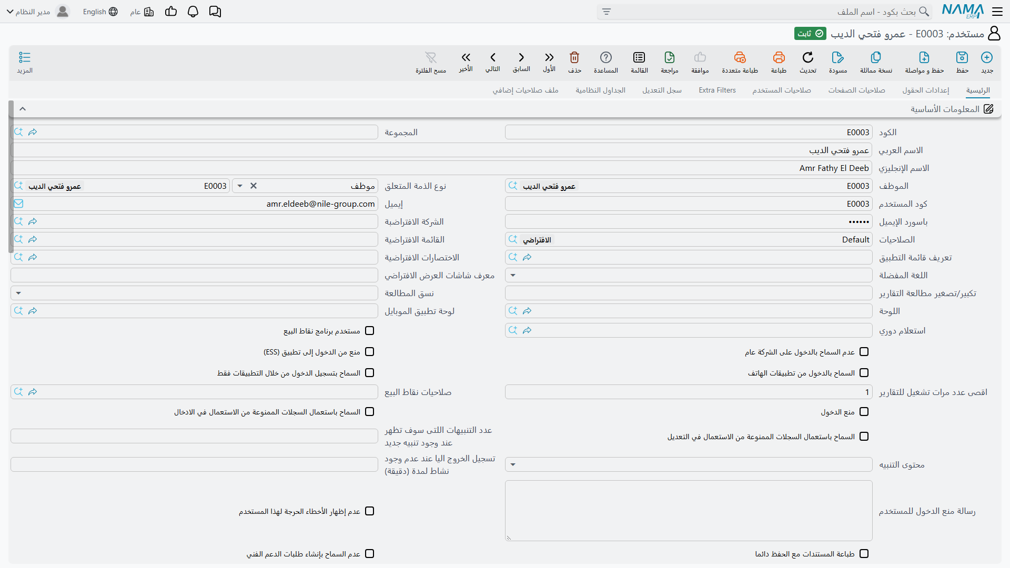Toggle السماح باستعمال السجلات الممنوعة في الادخال checkbox
Screen dimensions: 1010x568
pos(370,412)
